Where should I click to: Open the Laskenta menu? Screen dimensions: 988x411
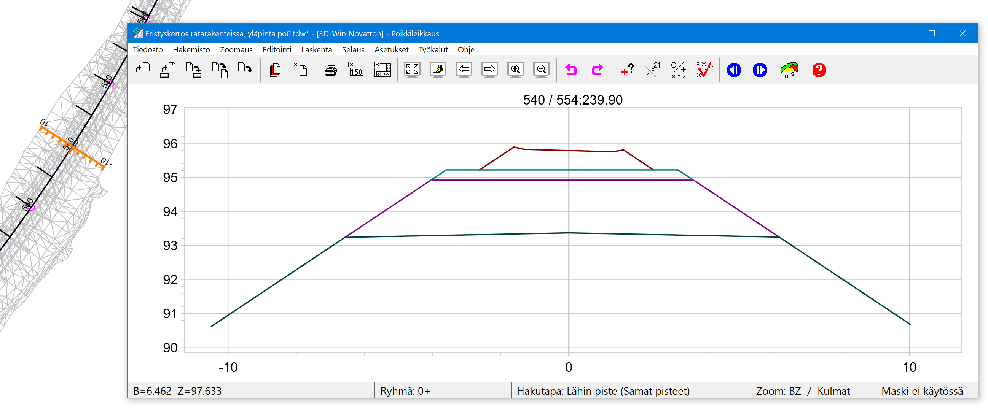tap(316, 49)
